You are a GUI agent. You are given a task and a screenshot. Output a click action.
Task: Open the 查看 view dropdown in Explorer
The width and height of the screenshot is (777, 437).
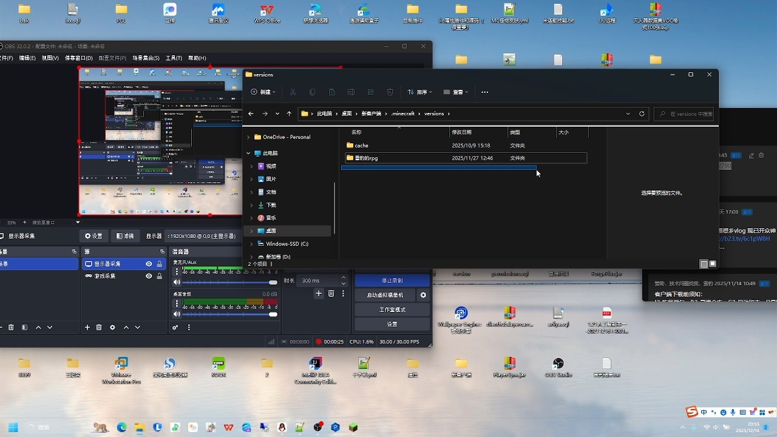(456, 92)
